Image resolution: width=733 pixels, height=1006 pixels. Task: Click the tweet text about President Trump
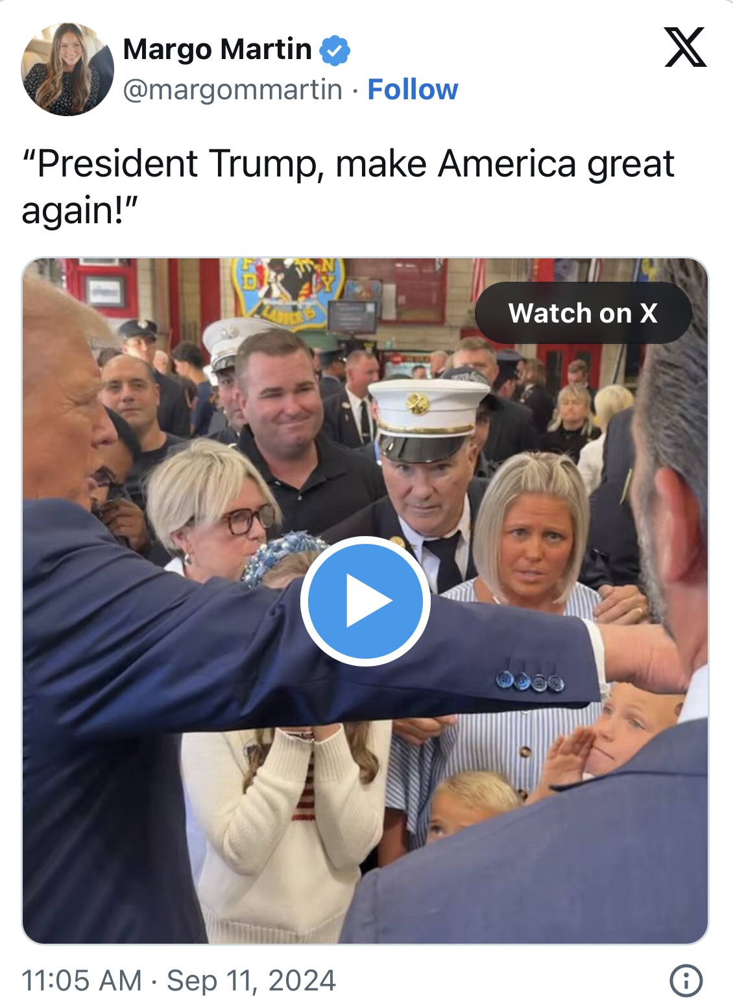point(348,186)
